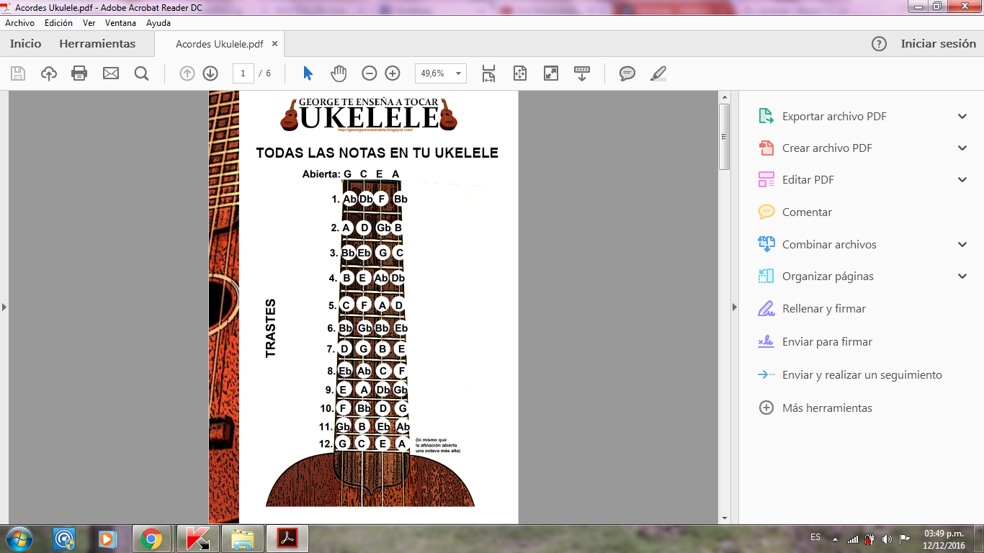Go to next page arrow

click(x=210, y=73)
